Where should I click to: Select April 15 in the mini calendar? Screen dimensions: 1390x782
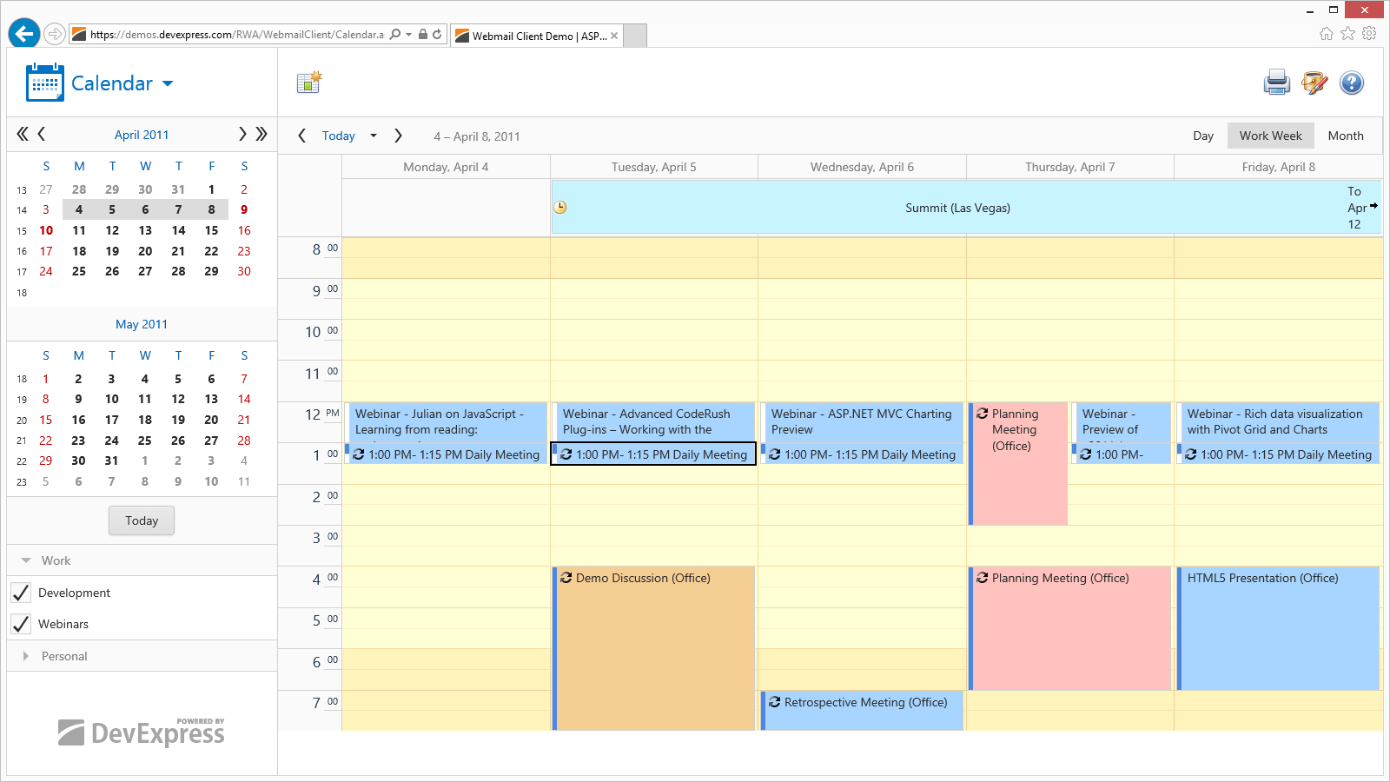211,230
